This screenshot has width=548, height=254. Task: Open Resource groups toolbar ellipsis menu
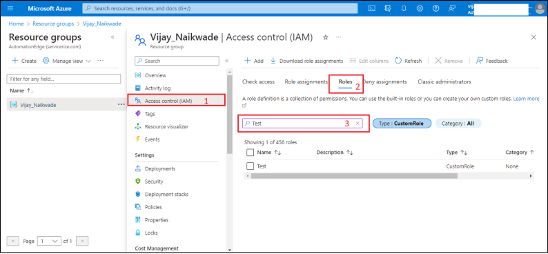[x=101, y=61]
